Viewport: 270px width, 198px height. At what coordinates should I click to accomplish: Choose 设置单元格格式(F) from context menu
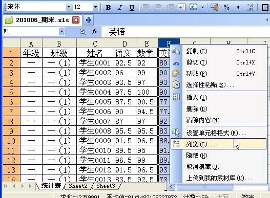pyautogui.click(x=219, y=133)
